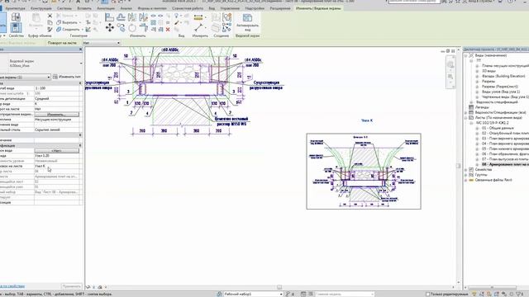Image resolution: width=529 pixels, height=297 pixels.
Task: Open the Системы ribbon tab
Action: point(64,8)
